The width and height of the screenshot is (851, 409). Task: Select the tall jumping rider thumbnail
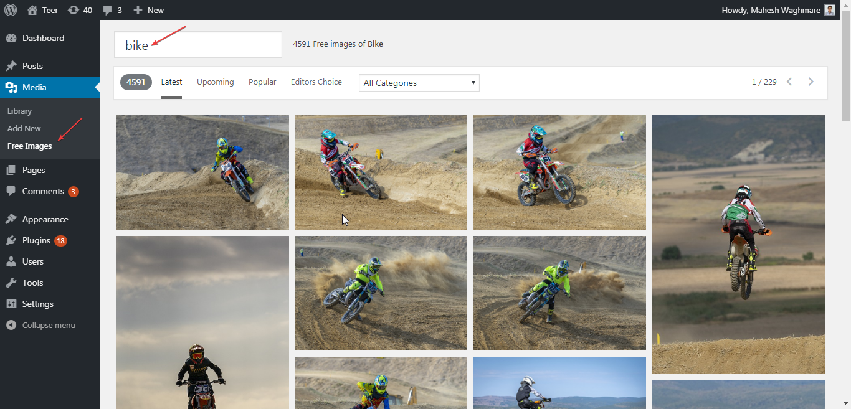[x=738, y=245]
